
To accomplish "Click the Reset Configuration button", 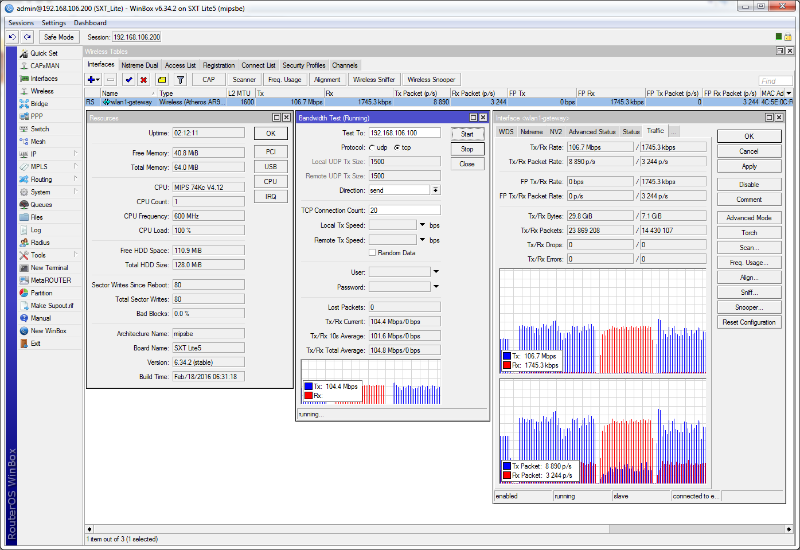I will coord(748,322).
